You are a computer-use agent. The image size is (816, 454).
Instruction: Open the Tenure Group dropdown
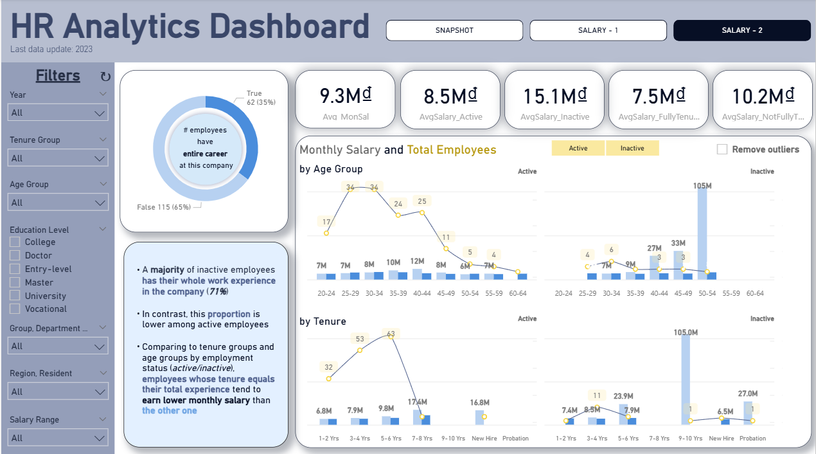pos(58,158)
